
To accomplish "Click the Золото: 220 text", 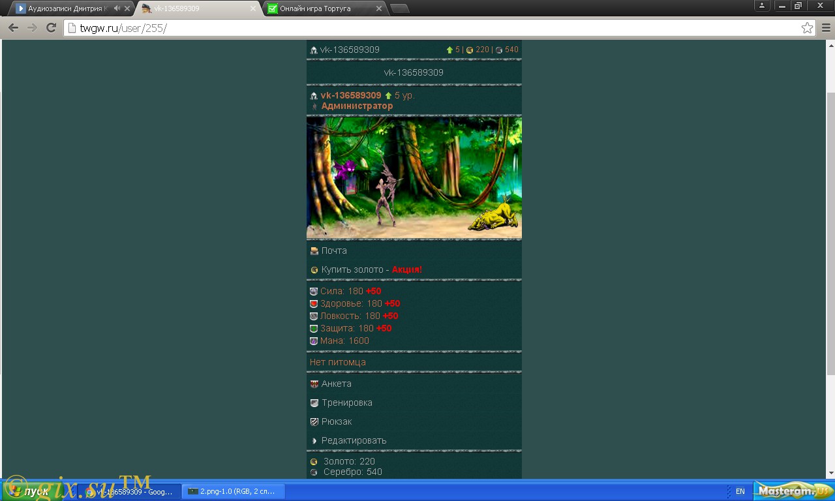I will [x=349, y=461].
